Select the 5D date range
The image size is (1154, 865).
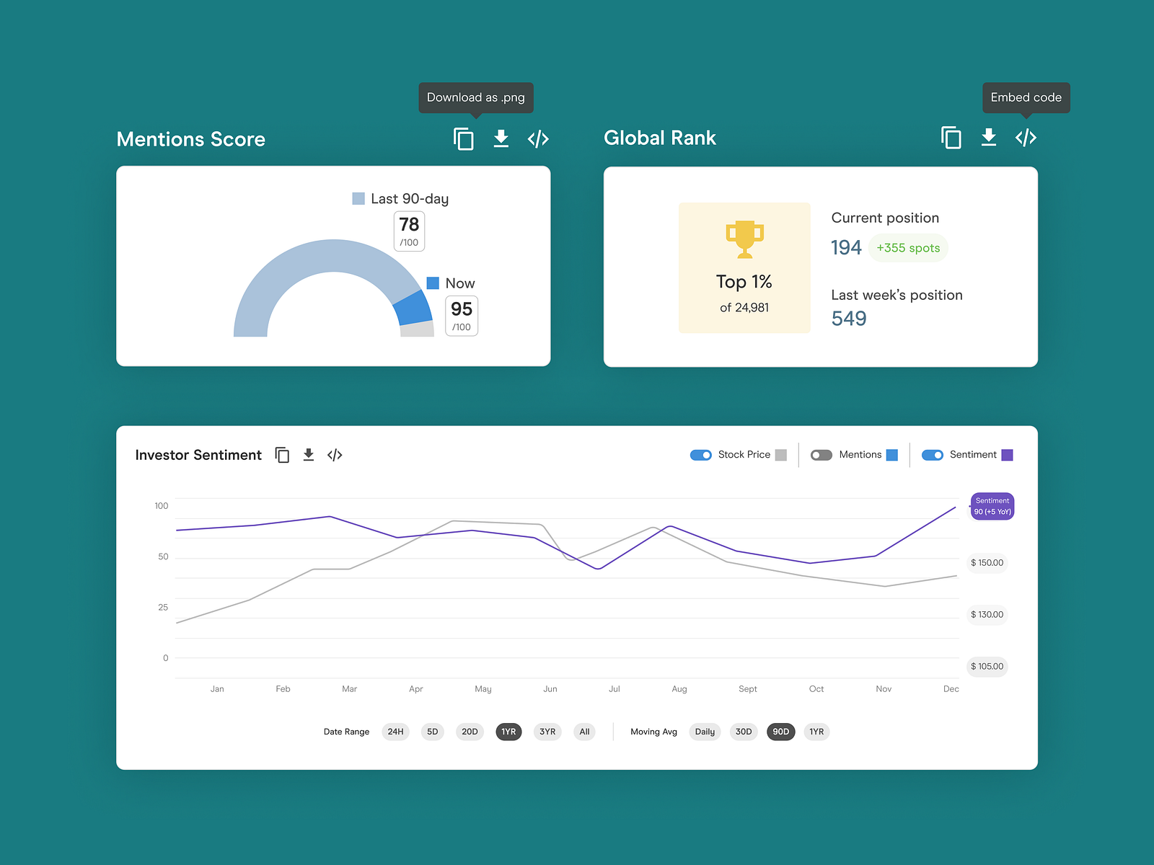(x=433, y=732)
